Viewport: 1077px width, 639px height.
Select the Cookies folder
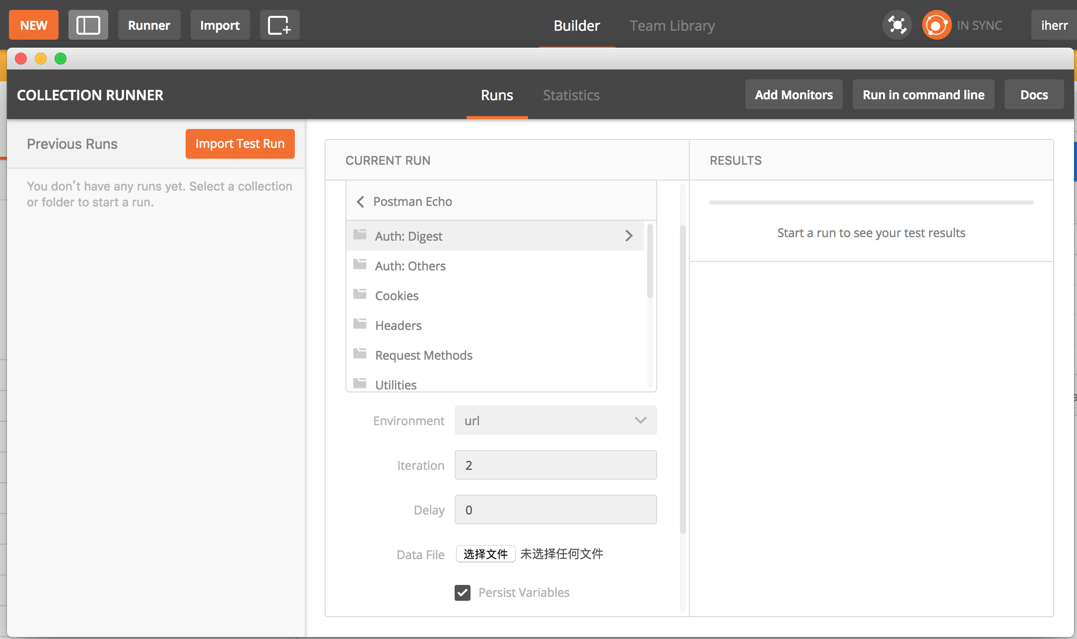click(x=495, y=295)
